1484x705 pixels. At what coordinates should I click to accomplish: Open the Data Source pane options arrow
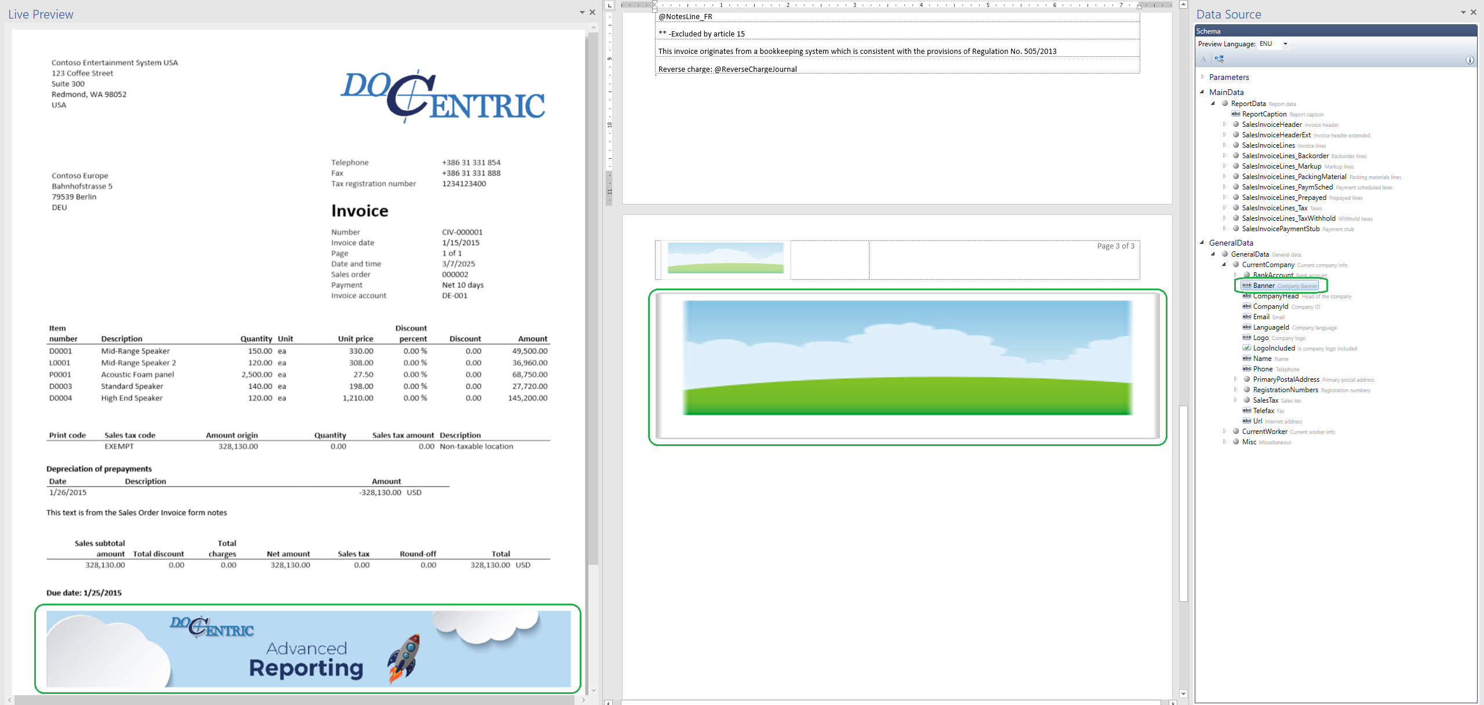point(1463,12)
